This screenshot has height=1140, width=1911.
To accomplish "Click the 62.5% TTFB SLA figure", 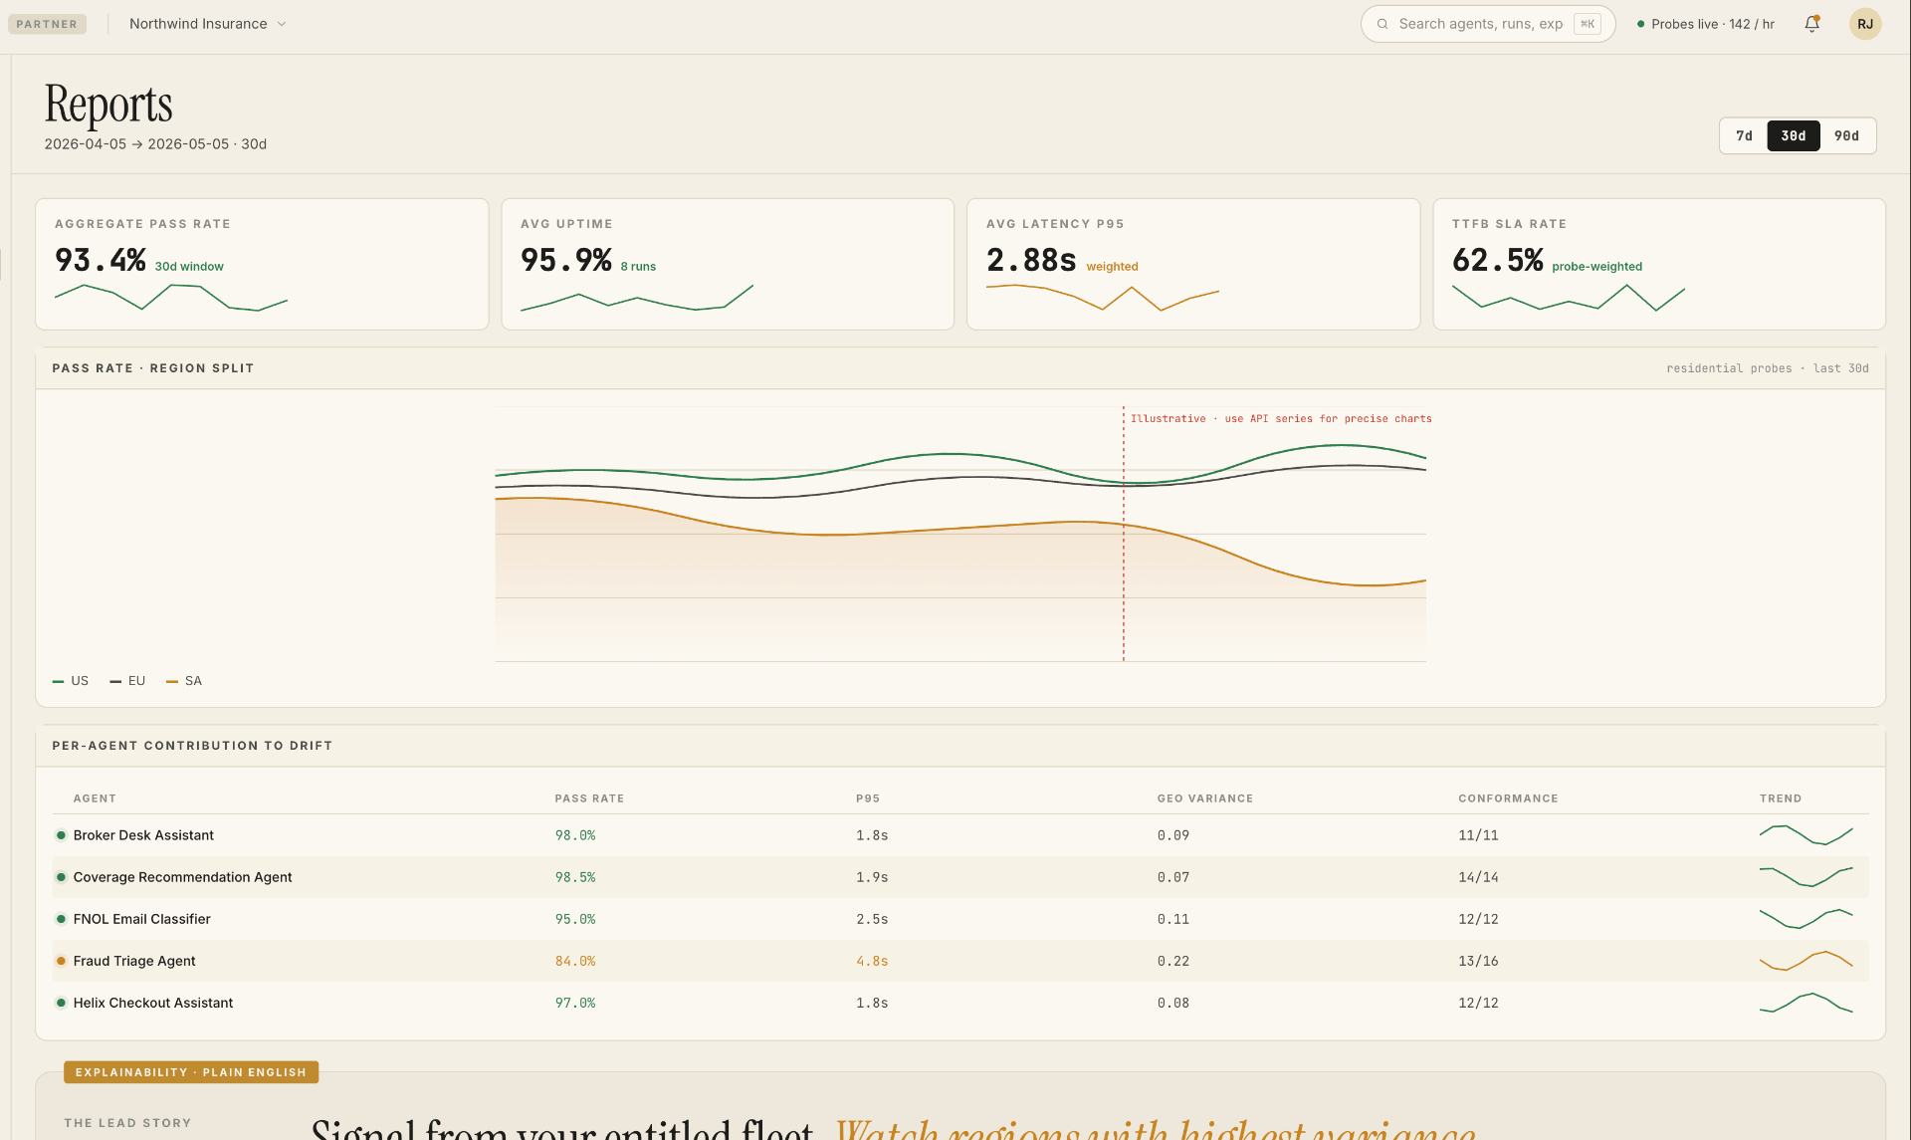I will pos(1498,260).
